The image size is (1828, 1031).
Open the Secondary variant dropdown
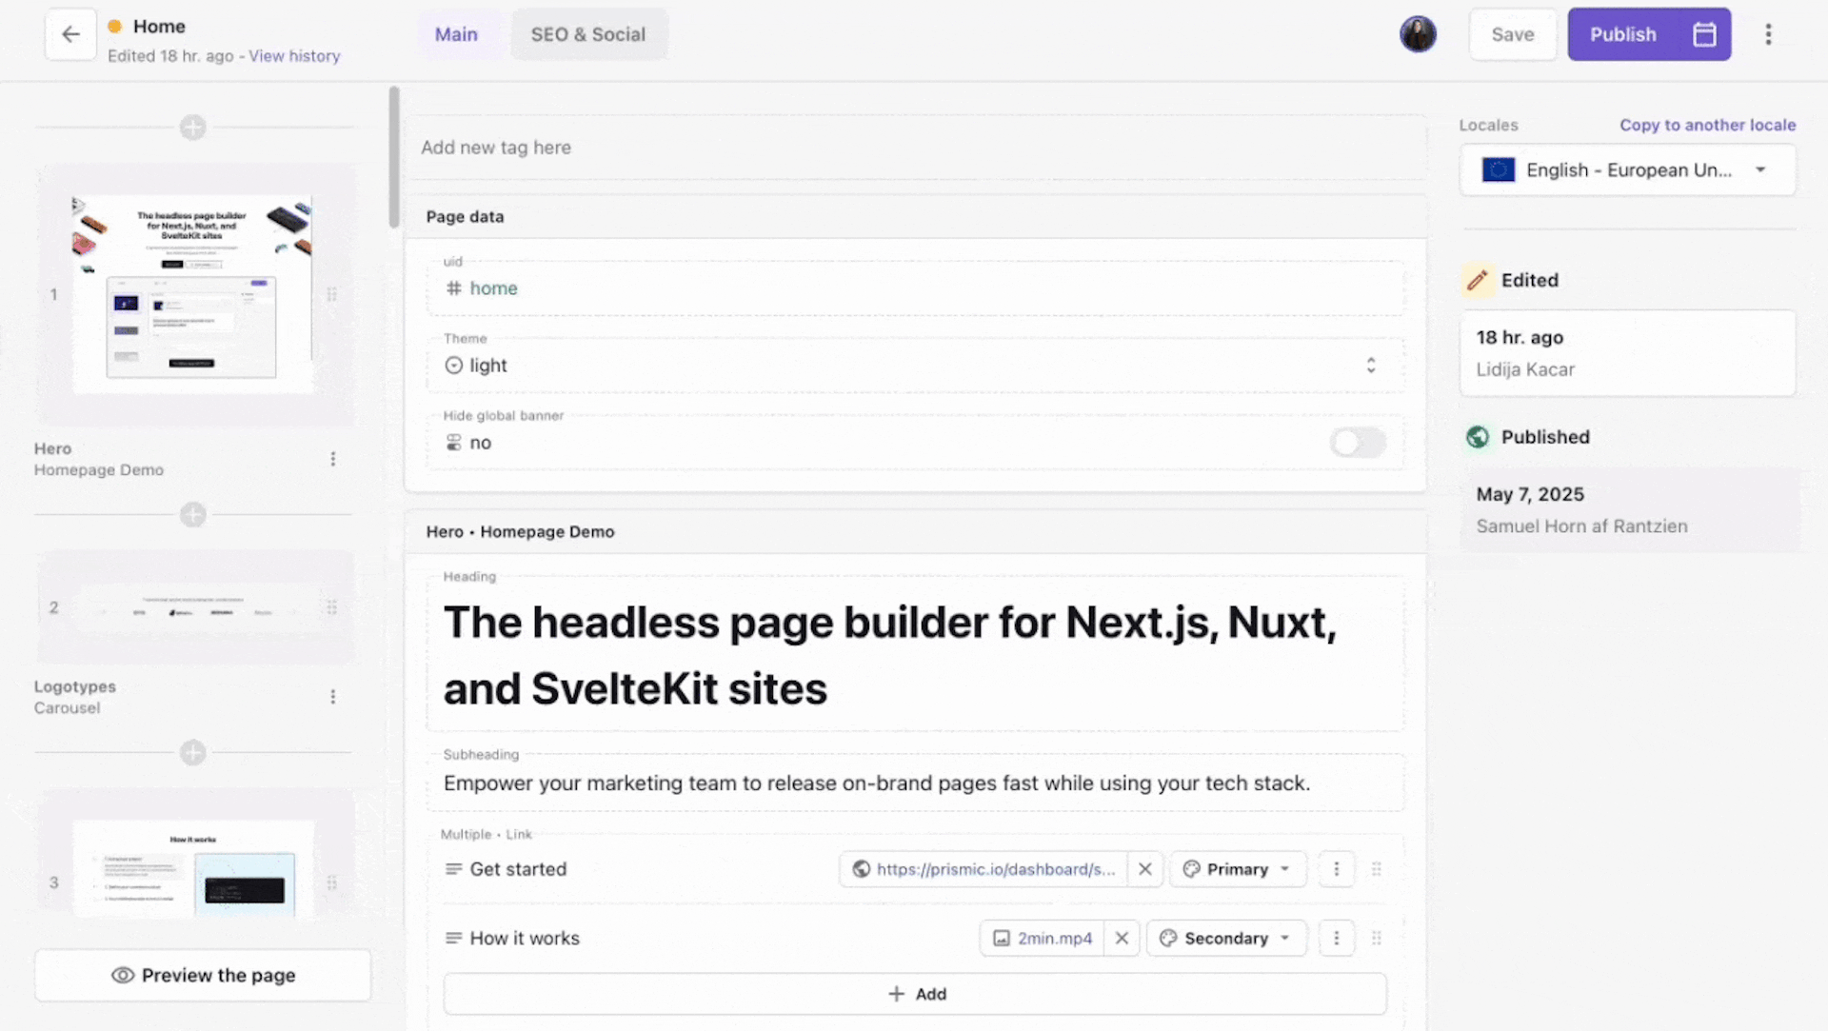click(1226, 938)
